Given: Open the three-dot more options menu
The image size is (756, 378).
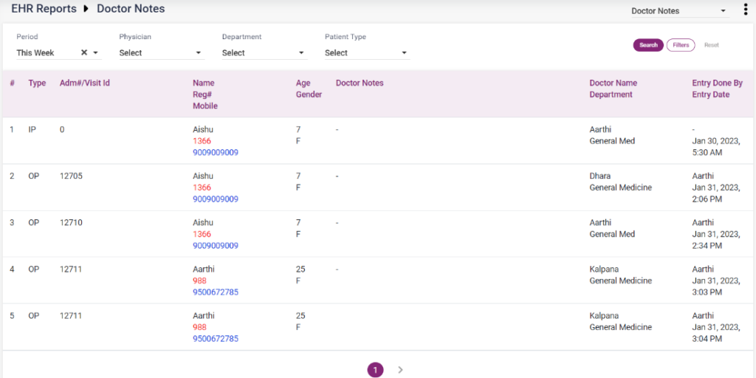Looking at the screenshot, I should (745, 10).
